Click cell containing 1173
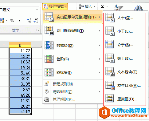This screenshot has width=149, height=121. click(20, 50)
